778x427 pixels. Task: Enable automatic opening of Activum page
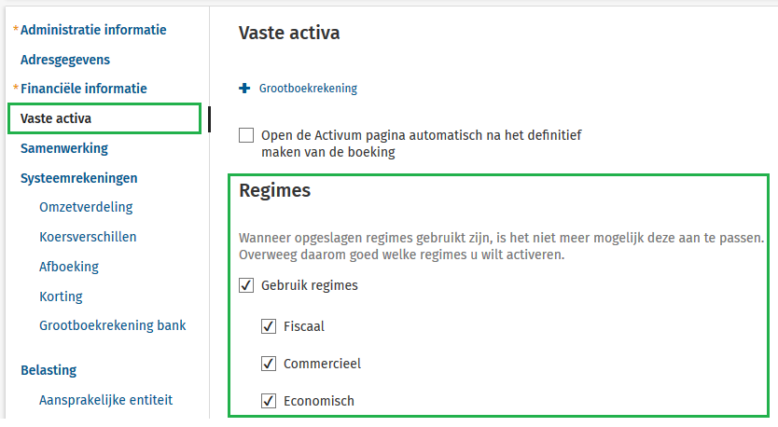pyautogui.click(x=246, y=135)
